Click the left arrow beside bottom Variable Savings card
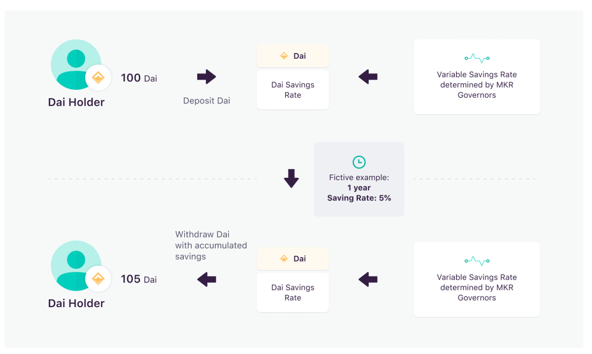 point(368,279)
